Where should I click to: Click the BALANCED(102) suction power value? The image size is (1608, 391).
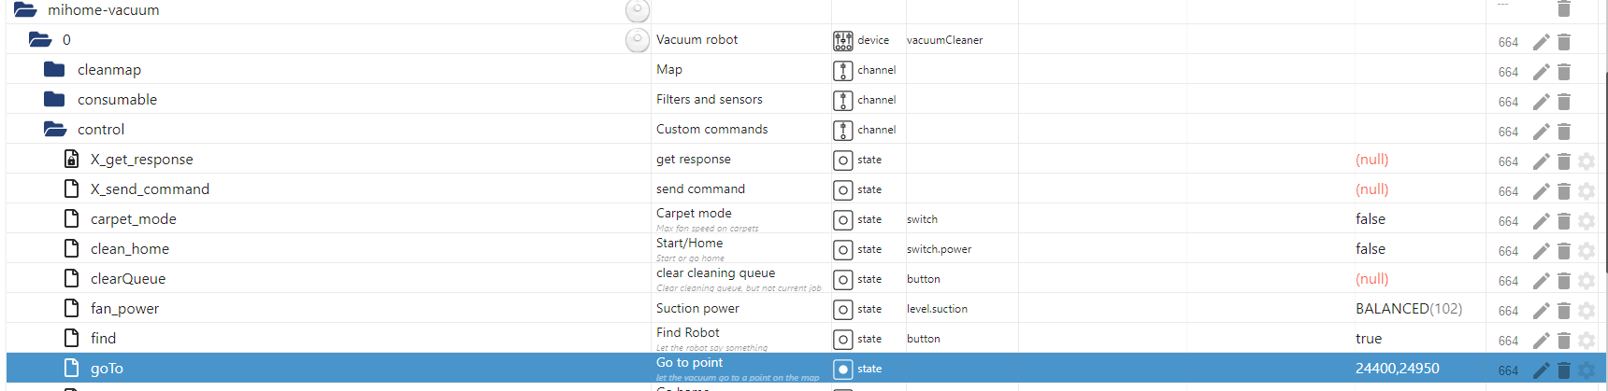pyautogui.click(x=1408, y=309)
